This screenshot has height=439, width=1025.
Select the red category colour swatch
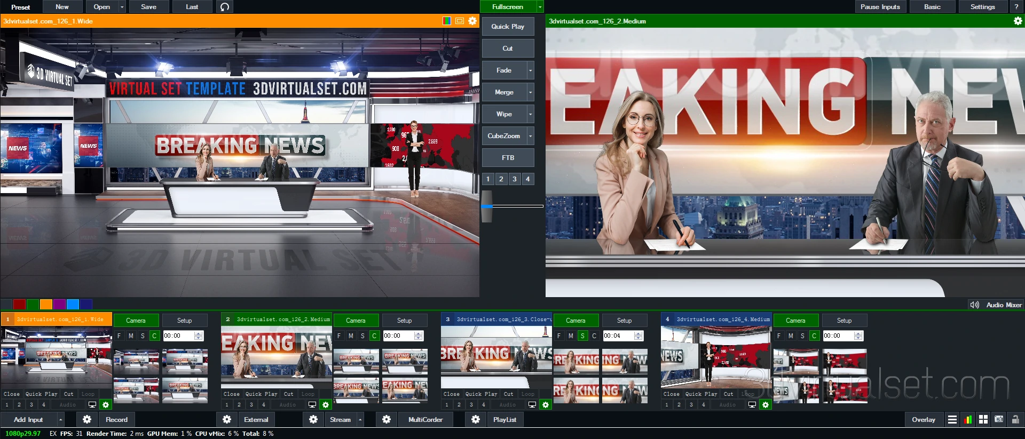(x=20, y=304)
